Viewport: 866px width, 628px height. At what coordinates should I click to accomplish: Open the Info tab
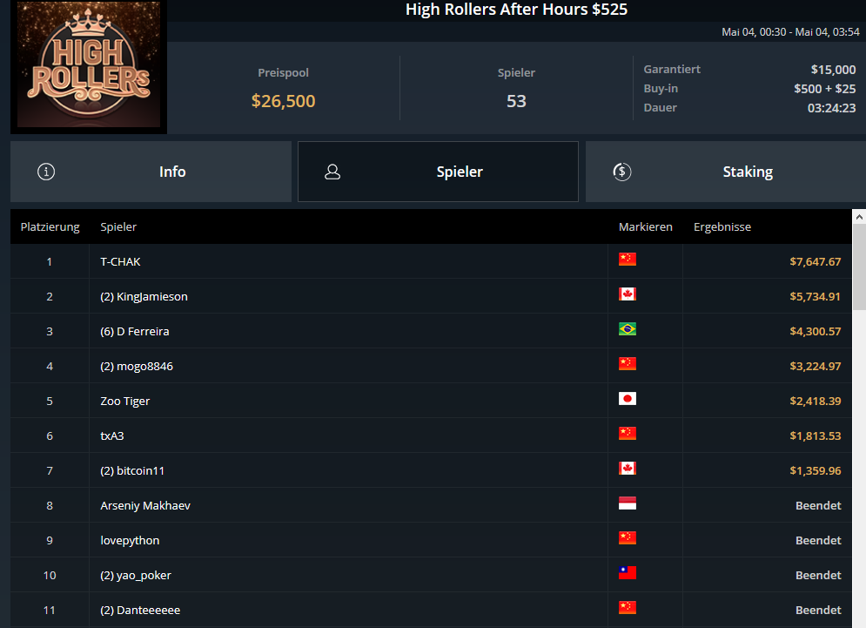tap(151, 172)
